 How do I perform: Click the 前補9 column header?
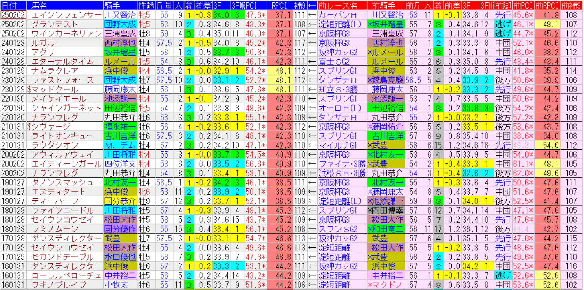[571, 5]
